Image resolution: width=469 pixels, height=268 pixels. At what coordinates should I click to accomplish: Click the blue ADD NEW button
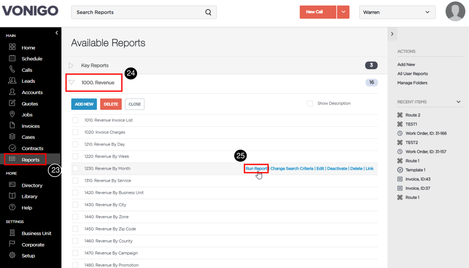[x=84, y=104]
